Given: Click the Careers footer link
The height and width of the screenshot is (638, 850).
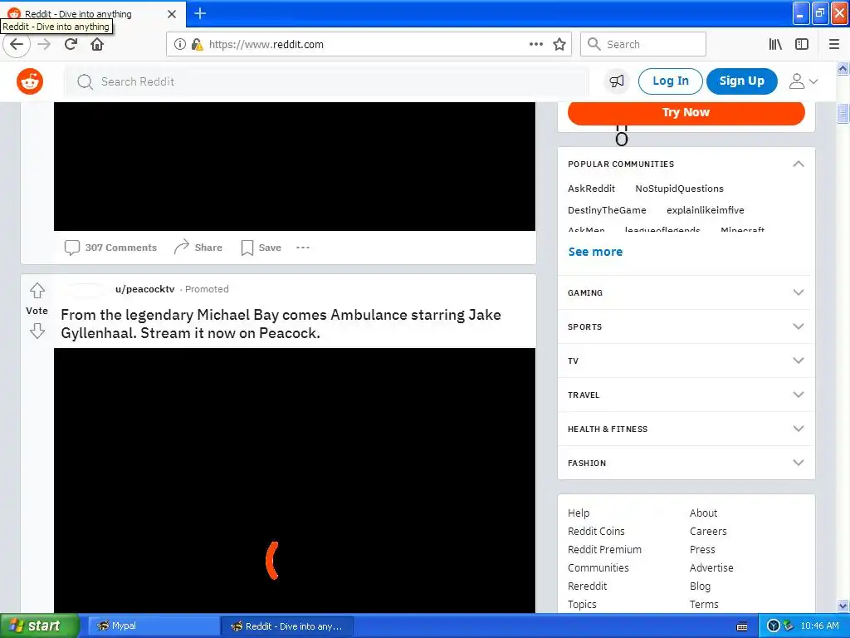Looking at the screenshot, I should click(x=708, y=531).
